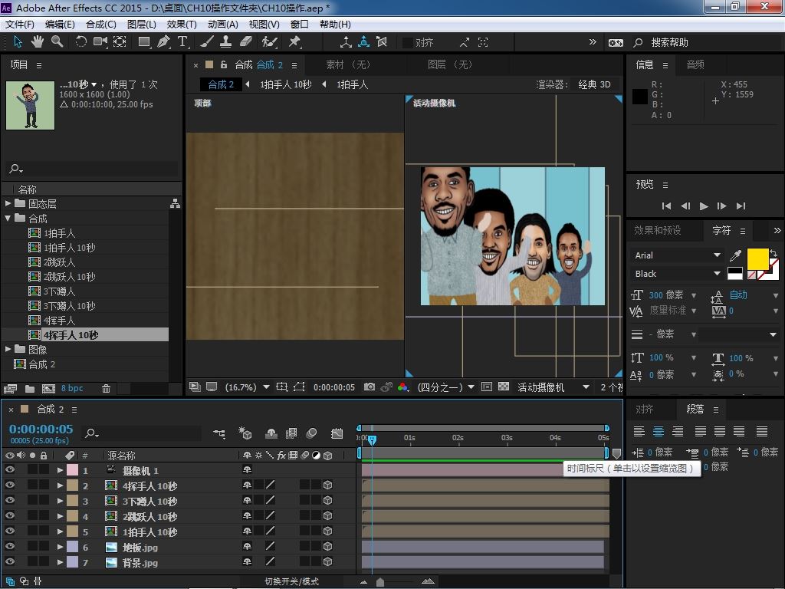
Task: Click the 切换开关/模式 button
Action: [292, 581]
